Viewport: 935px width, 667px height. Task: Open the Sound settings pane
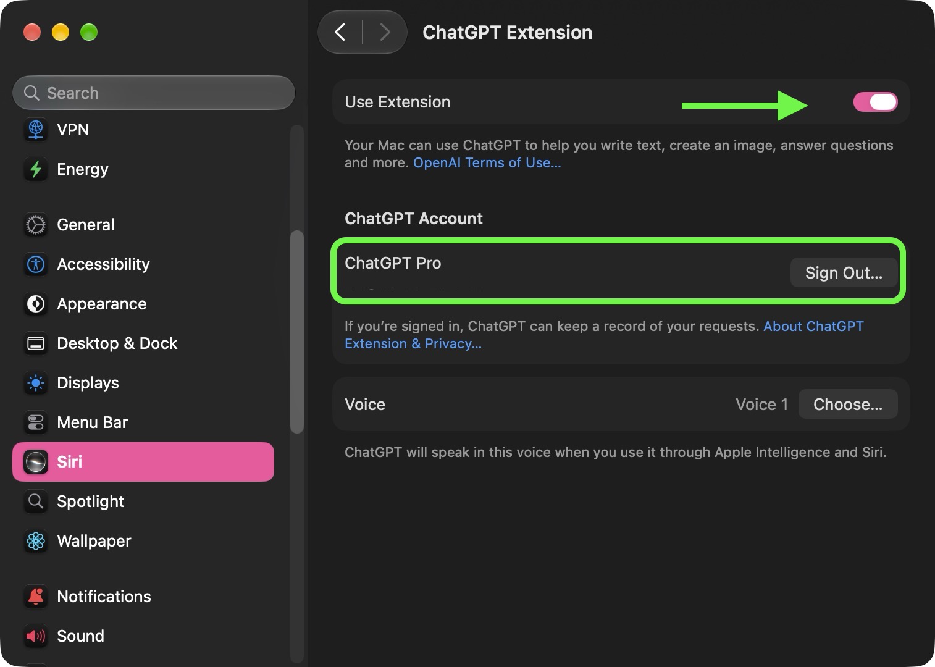tap(143, 636)
